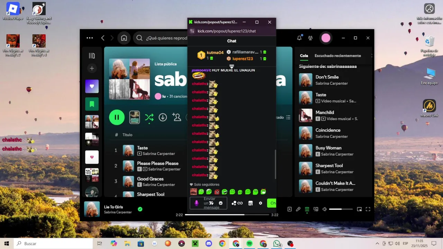Click the Kick chat message input field
Viewport: 443px width, 249px height.
click(x=208, y=203)
